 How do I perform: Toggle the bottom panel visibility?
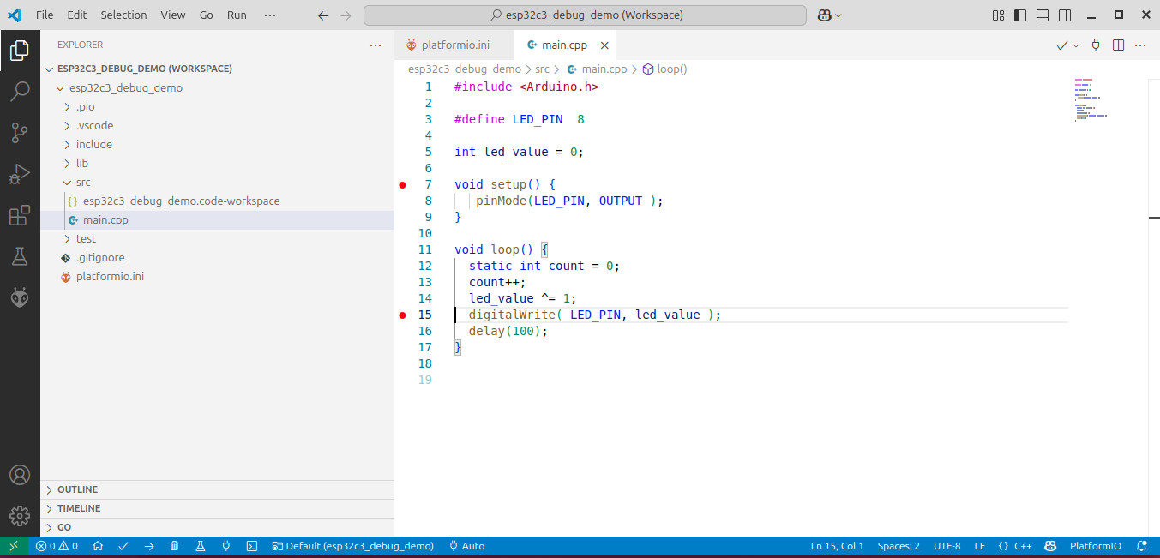[x=1043, y=15]
